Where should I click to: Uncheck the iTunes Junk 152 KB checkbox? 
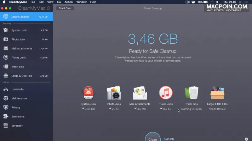(x=161, y=109)
